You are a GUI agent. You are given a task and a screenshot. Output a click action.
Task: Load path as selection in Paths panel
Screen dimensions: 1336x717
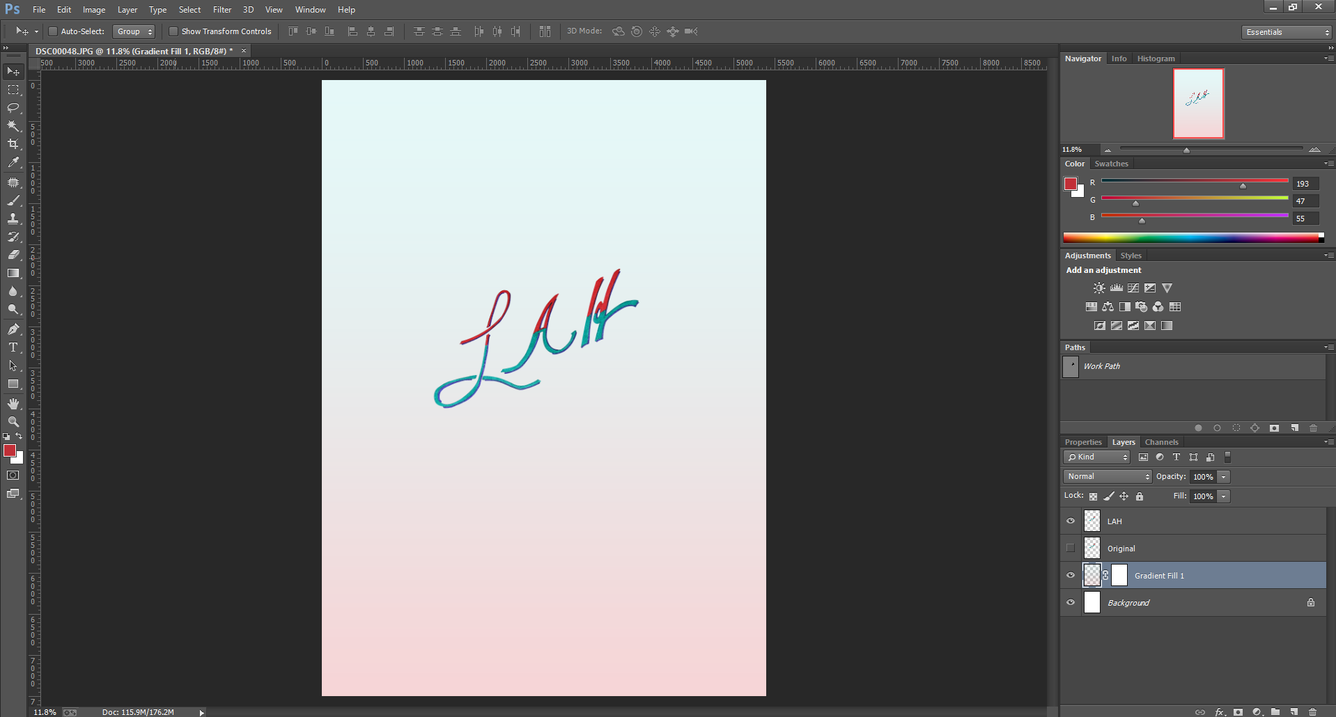(1236, 428)
